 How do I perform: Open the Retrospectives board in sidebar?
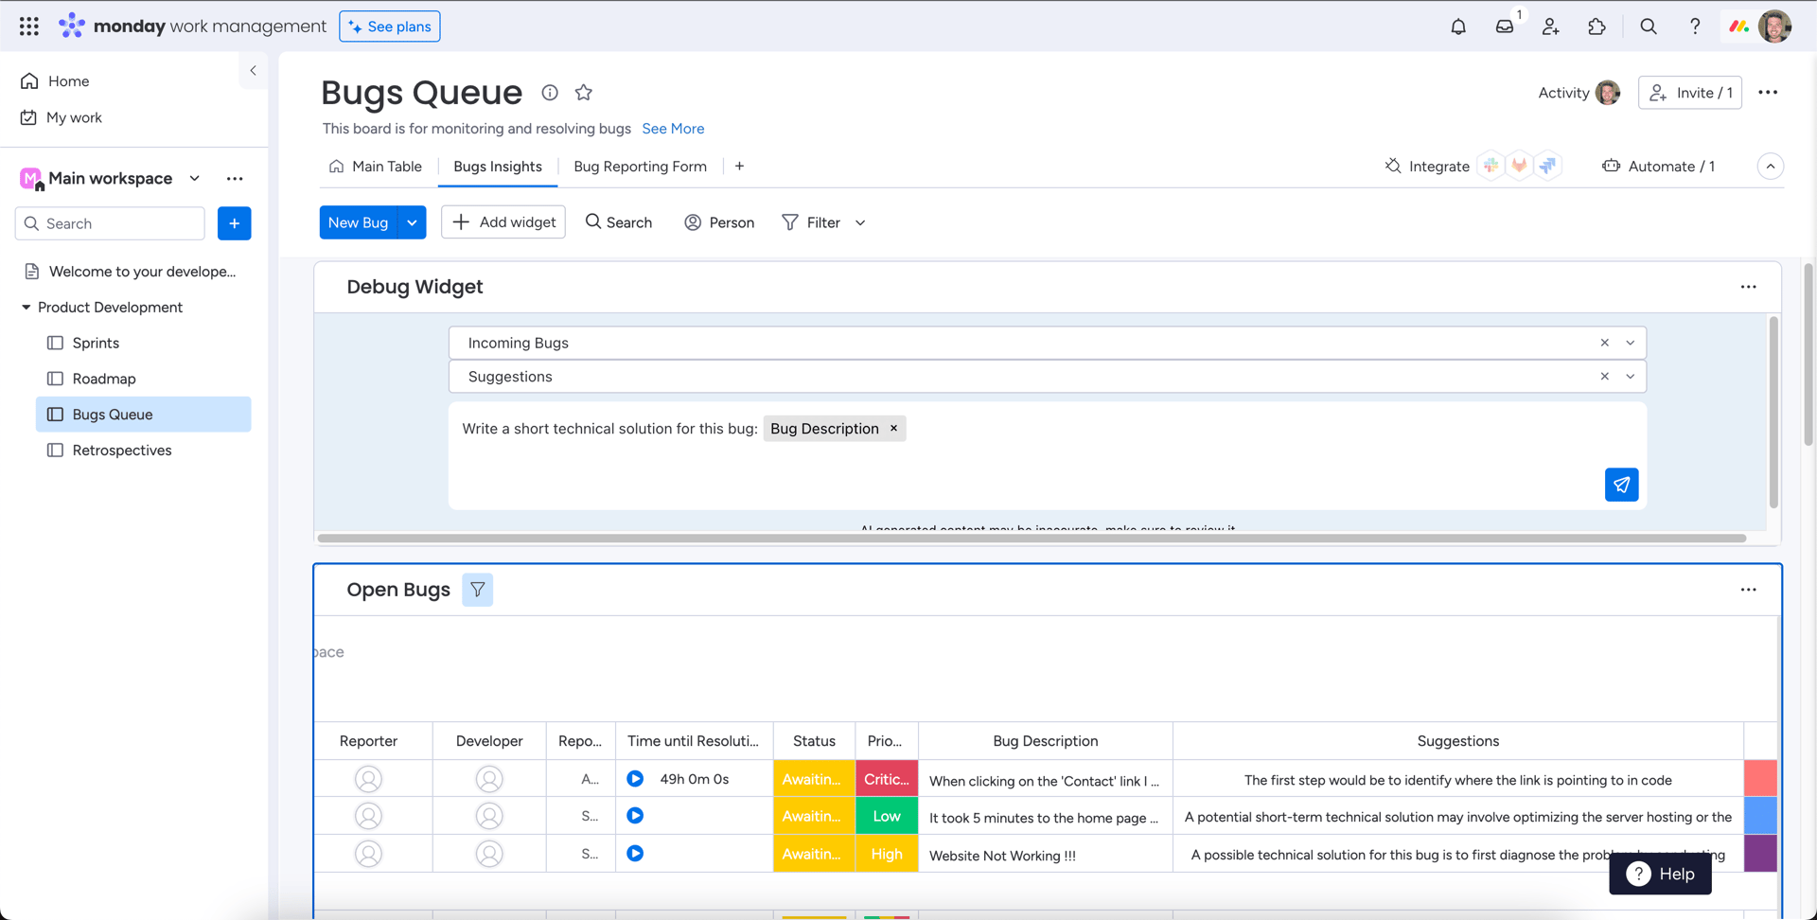coord(144,451)
